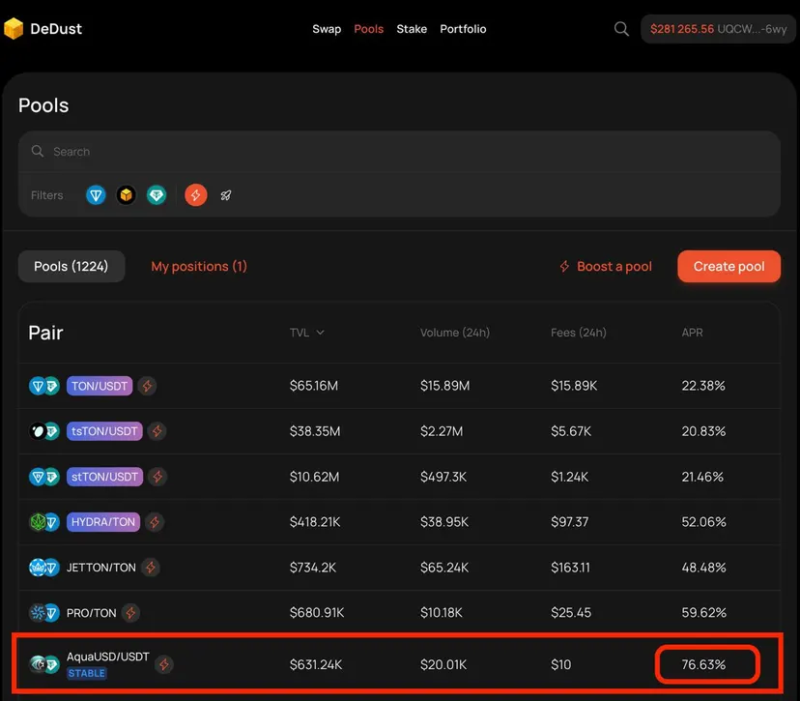Click the $65.16M TVL value

click(x=314, y=386)
